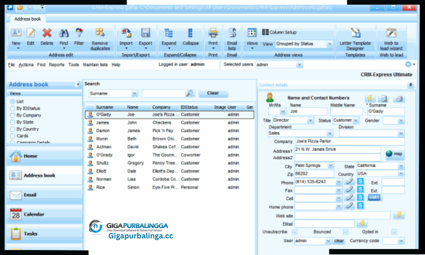This screenshot has height=255, width=425.
Task: Select the James John Checkers row
Action: point(170,123)
